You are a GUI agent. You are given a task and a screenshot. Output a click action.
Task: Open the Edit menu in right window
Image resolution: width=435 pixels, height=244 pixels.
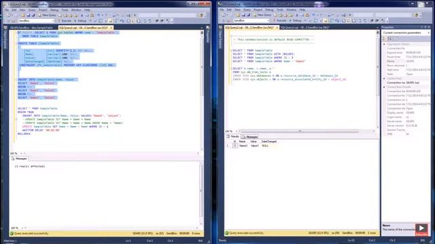(x=229, y=9)
